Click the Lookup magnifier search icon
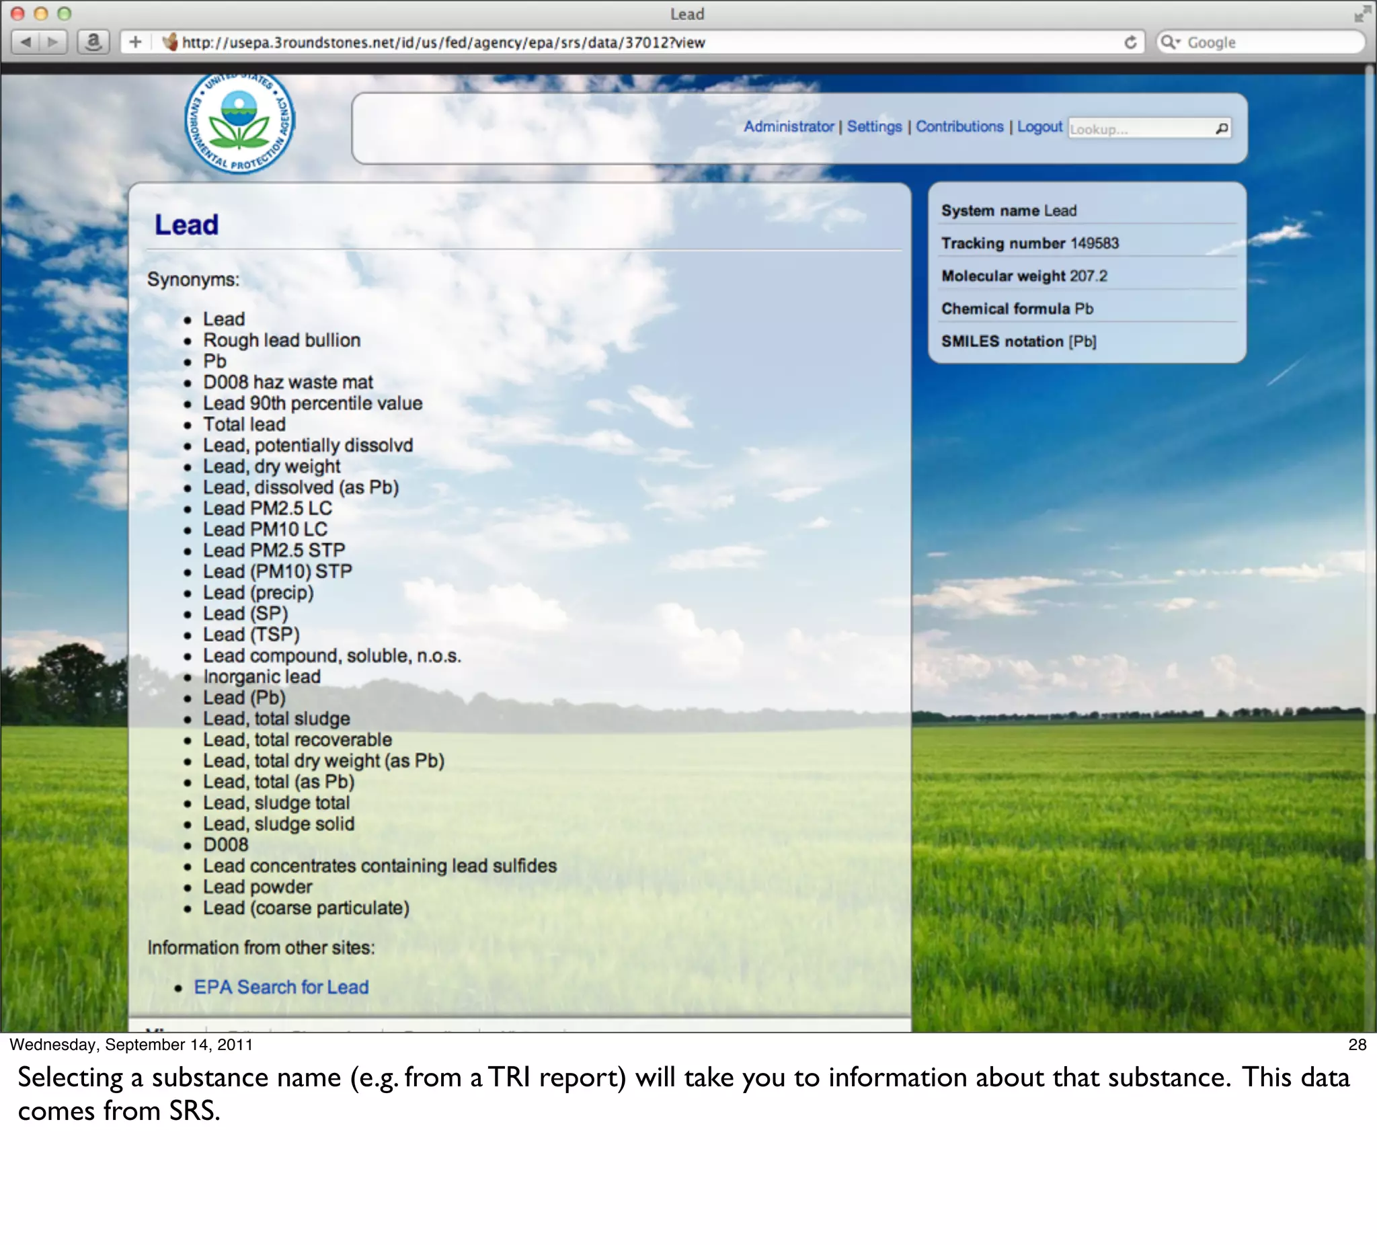 pyautogui.click(x=1221, y=128)
